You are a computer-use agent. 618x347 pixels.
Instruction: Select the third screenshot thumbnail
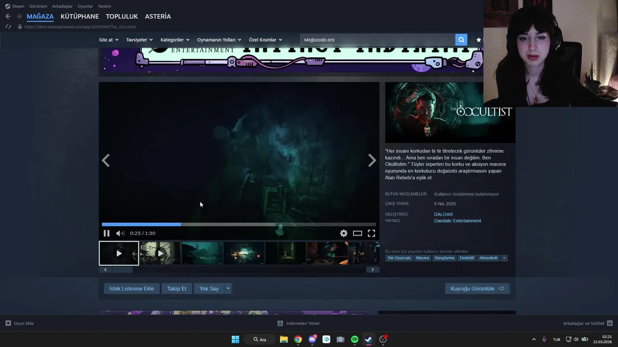202,253
